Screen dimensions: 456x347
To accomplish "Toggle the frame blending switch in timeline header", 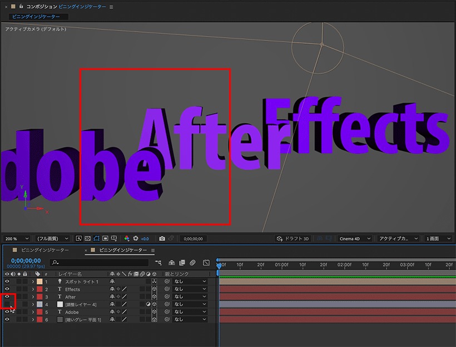I will pyautogui.click(x=182, y=263).
